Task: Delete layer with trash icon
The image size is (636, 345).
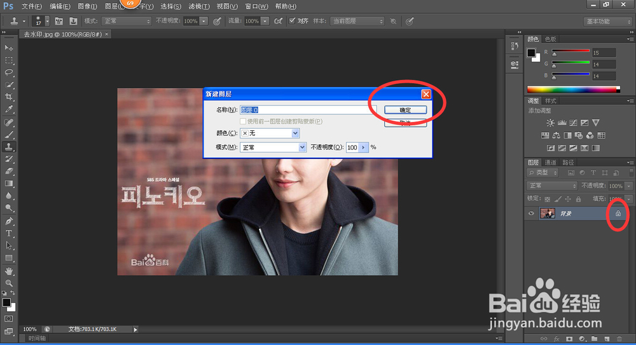Action: pyautogui.click(x=619, y=339)
